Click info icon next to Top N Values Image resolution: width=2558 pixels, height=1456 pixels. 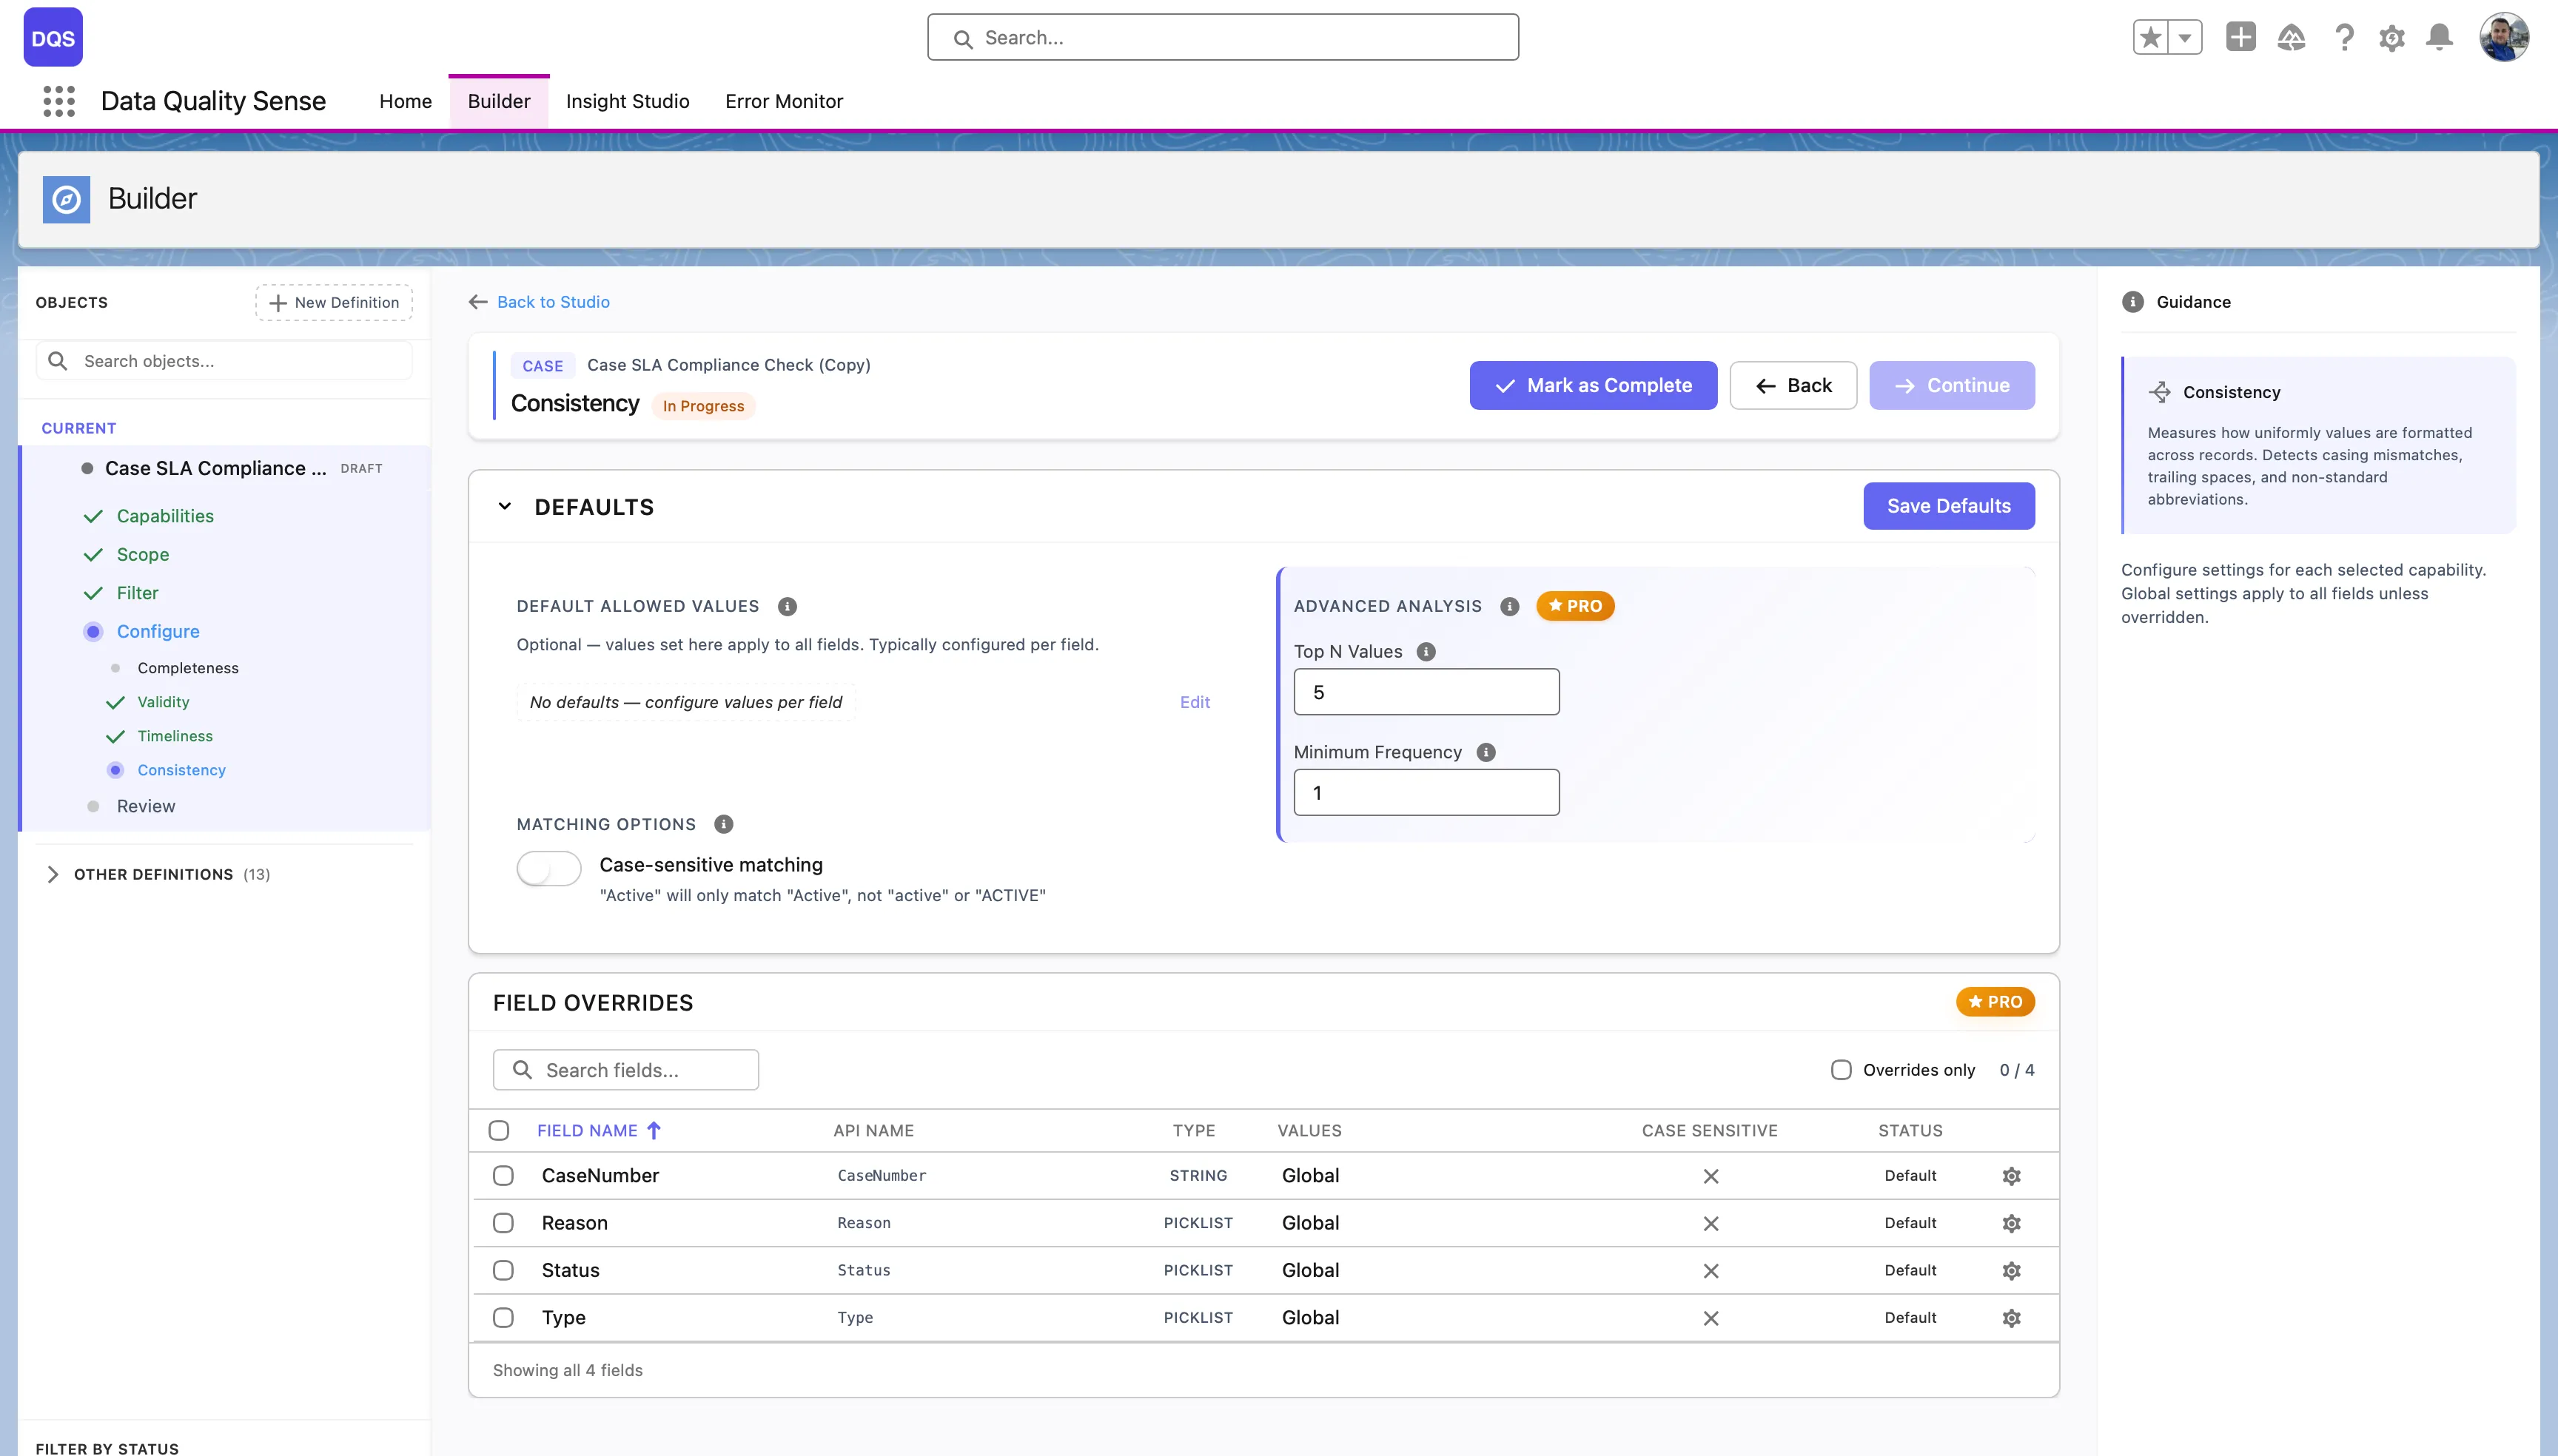(1426, 652)
